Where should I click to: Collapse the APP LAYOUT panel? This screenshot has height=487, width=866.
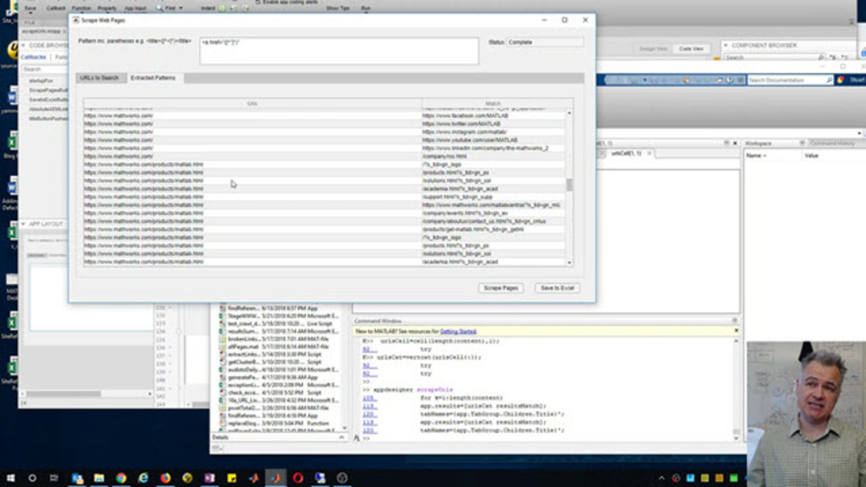click(x=23, y=224)
